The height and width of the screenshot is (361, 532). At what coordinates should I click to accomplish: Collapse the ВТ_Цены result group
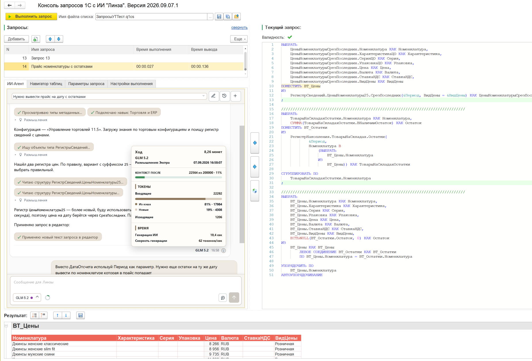click(6, 326)
